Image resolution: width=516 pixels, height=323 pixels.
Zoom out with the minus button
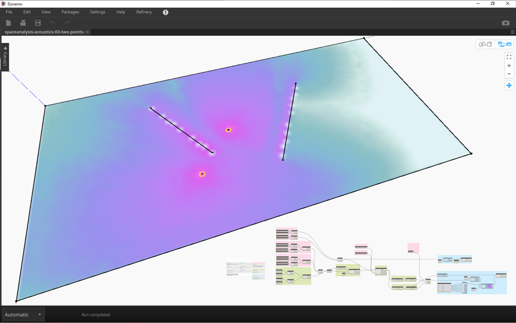[x=509, y=74]
